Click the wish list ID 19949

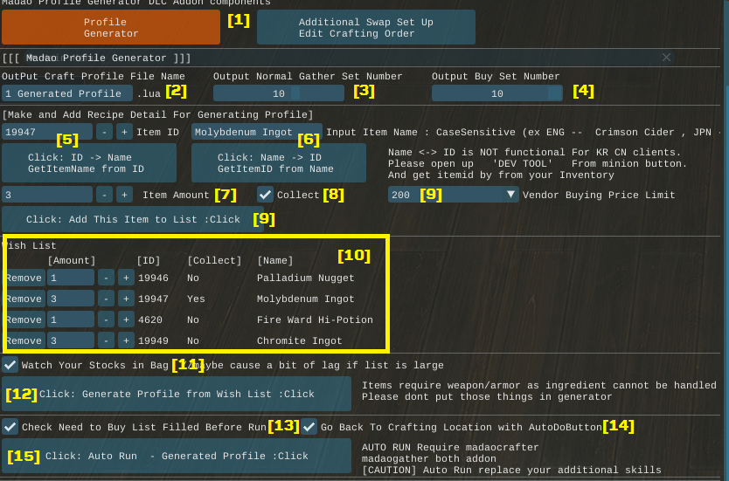click(x=153, y=340)
